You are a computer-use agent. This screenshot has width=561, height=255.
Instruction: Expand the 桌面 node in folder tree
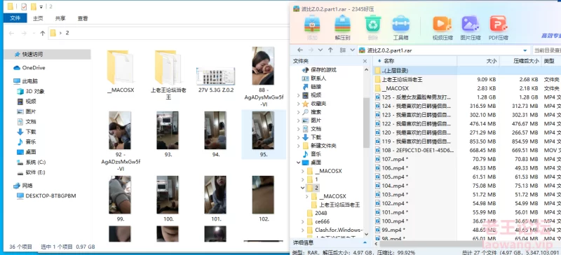pyautogui.click(x=298, y=163)
